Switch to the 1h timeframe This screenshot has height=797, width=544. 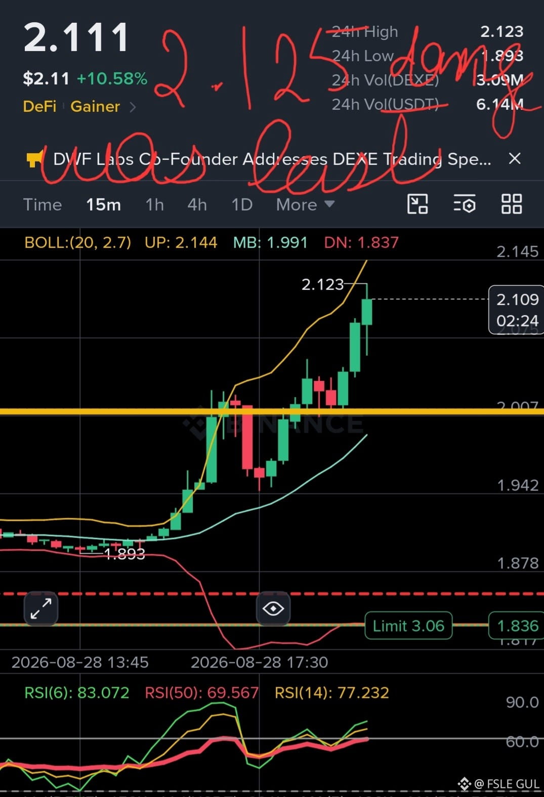154,205
